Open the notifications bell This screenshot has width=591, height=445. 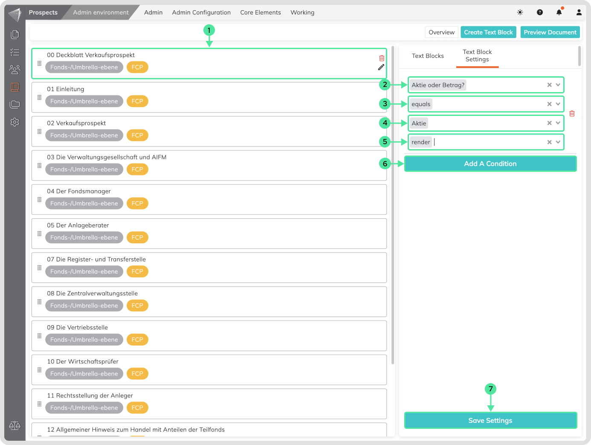click(x=559, y=12)
